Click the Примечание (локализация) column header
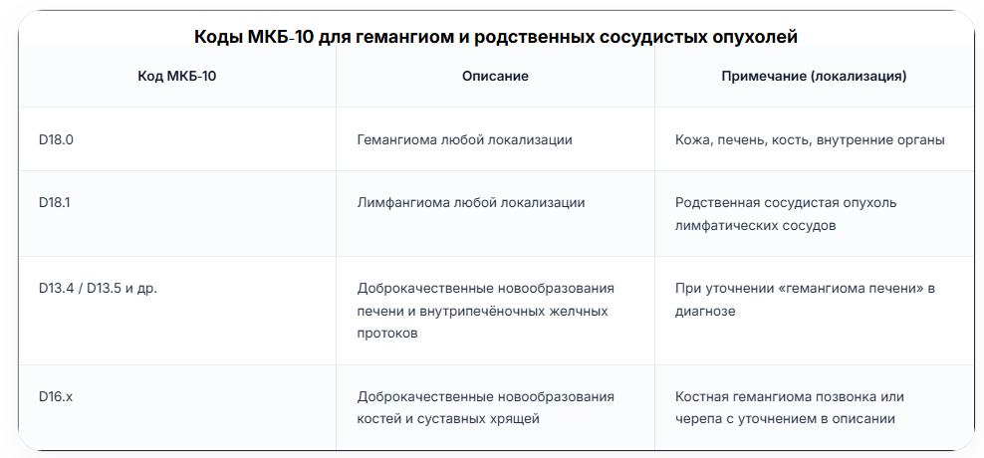The height and width of the screenshot is (458, 984). pyautogui.click(x=814, y=77)
